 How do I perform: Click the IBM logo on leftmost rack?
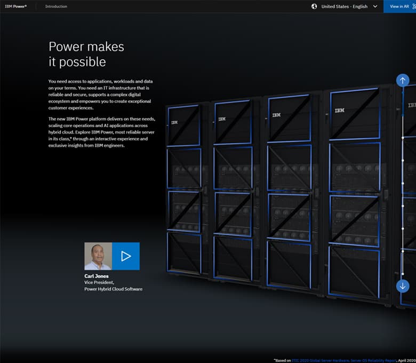tap(174, 122)
